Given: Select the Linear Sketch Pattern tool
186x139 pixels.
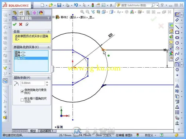Looking at the screenshot, I should tap(177, 113).
